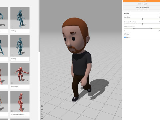Viewport: 160px width, 120px height.
Task: Enable the Mirror checkbox
Action: tap(125, 34)
